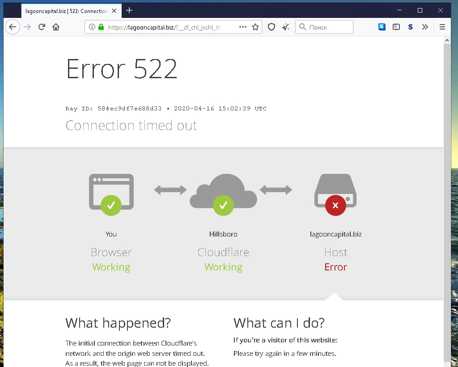Click the vertical scrollbar track
The height and width of the screenshot is (367, 458).
[x=447, y=204]
